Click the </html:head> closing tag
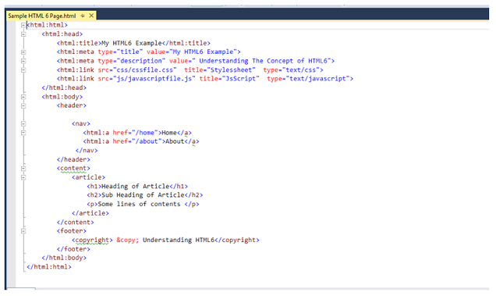 [64, 87]
